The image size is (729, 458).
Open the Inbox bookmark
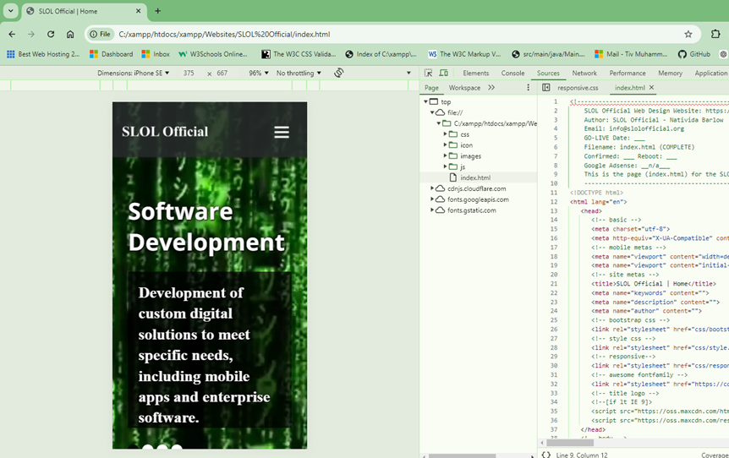pos(156,54)
